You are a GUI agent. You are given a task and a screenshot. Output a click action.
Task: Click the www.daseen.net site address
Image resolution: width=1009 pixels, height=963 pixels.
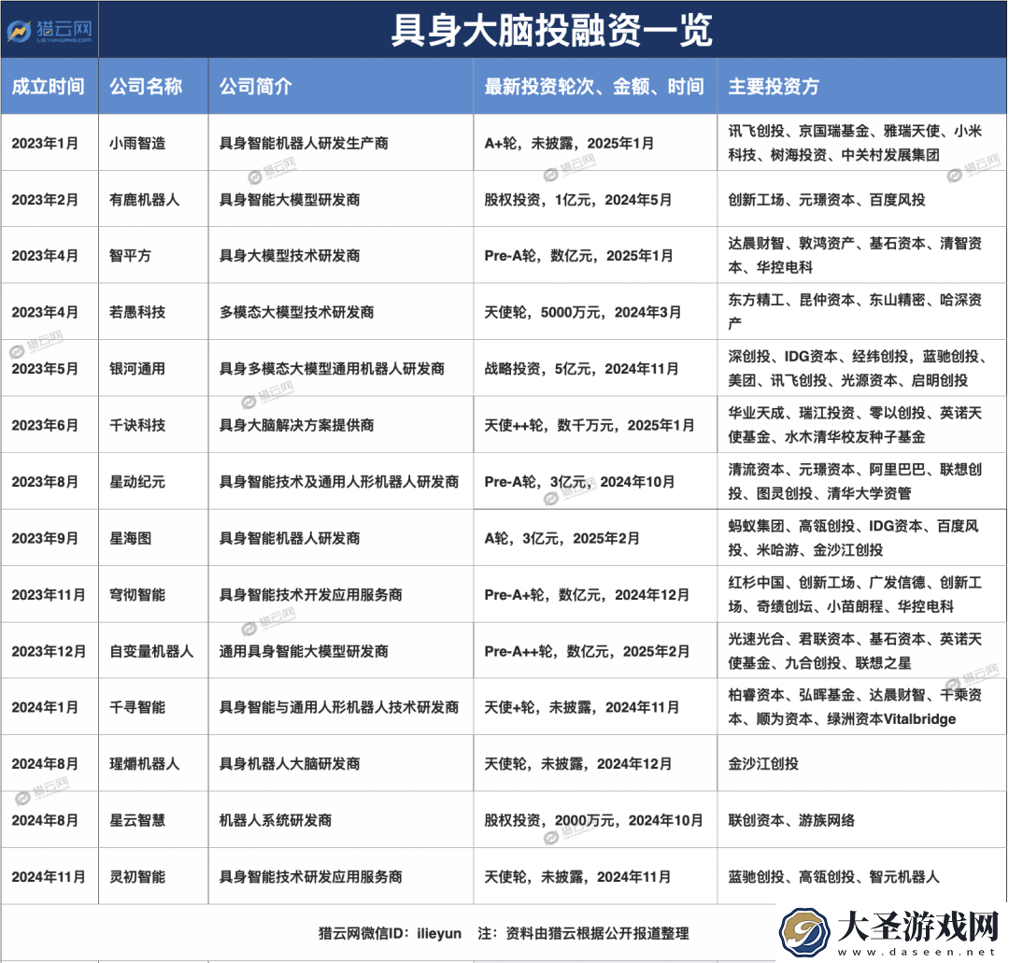917,952
